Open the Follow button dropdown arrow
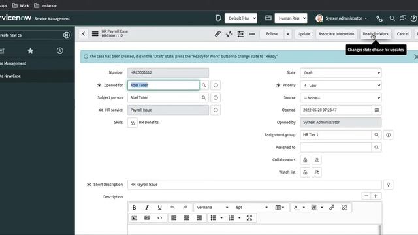This screenshot has width=418, height=235. (x=288, y=34)
